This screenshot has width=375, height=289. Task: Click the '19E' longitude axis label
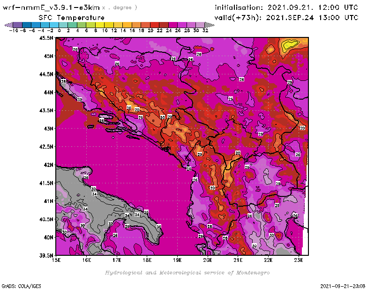pos(178,260)
